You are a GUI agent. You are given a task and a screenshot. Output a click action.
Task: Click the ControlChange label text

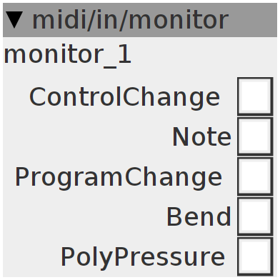tap(124, 98)
